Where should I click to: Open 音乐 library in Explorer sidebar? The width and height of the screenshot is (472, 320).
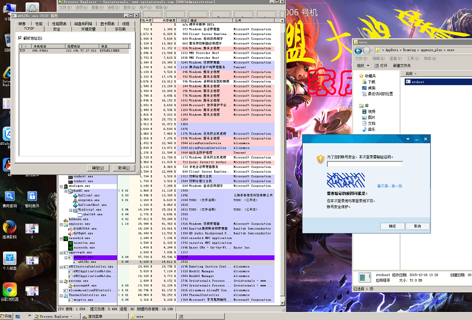pyautogui.click(x=369, y=129)
